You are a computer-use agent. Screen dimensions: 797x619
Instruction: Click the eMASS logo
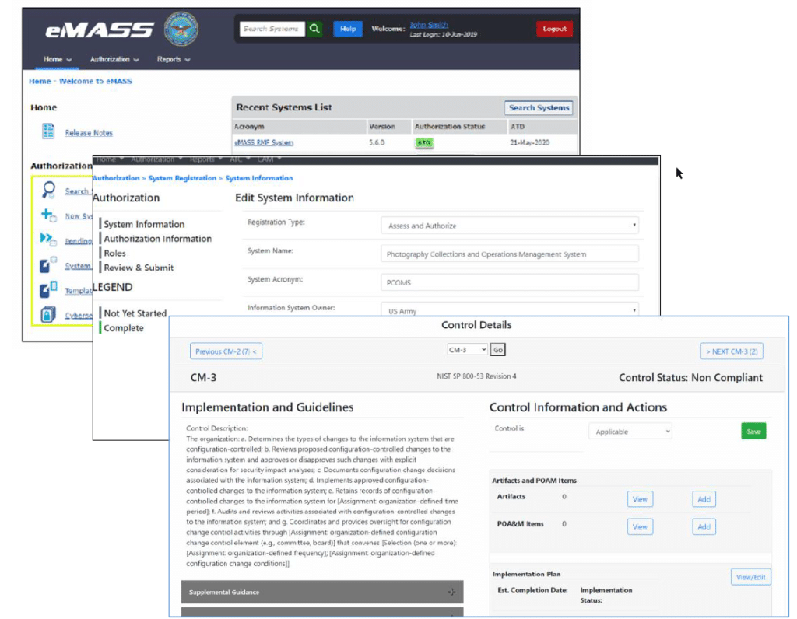pyautogui.click(x=101, y=28)
